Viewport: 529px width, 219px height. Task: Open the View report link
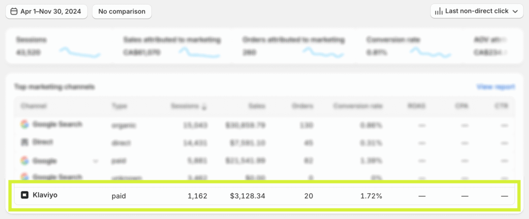point(495,87)
